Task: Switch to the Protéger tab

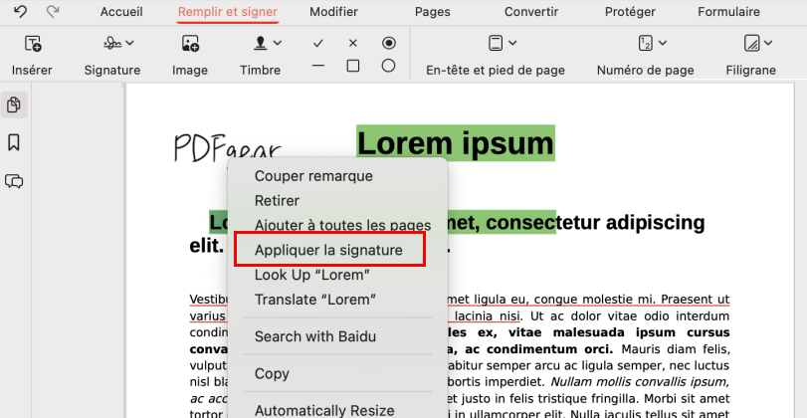Action: pos(630,12)
